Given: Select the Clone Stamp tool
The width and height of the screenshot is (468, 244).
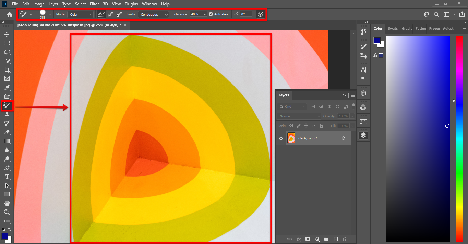Looking at the screenshot, I should [7, 115].
